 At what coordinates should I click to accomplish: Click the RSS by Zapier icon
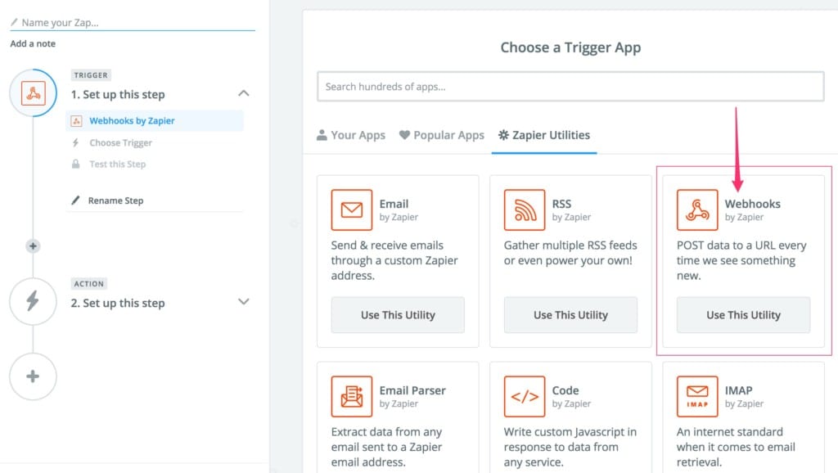click(525, 209)
